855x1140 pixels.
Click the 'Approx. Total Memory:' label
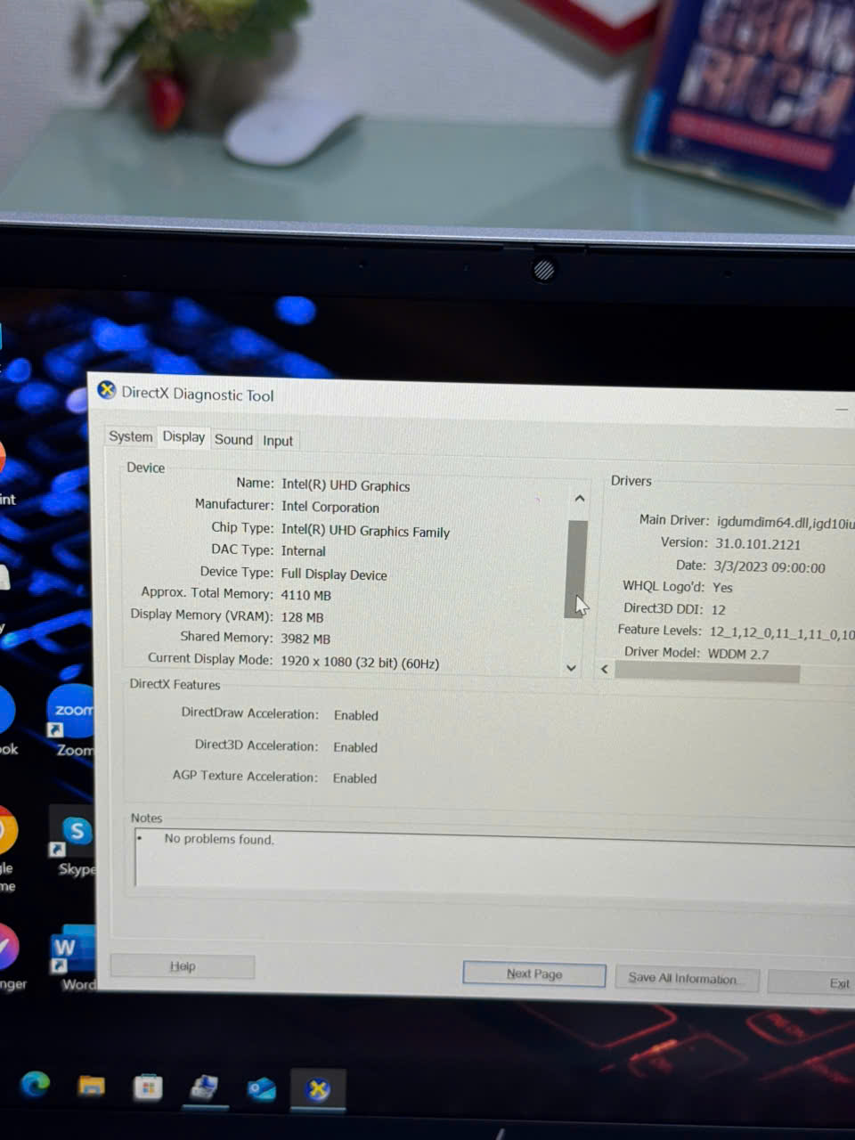coord(207,592)
